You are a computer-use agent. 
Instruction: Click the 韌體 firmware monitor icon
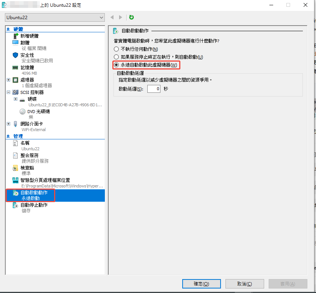tap(15, 43)
